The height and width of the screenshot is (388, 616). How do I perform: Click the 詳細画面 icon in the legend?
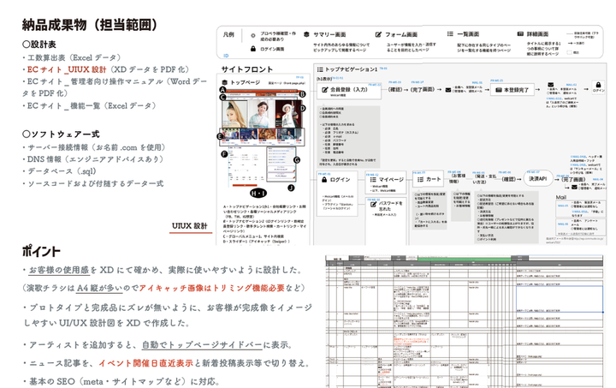tap(520, 34)
